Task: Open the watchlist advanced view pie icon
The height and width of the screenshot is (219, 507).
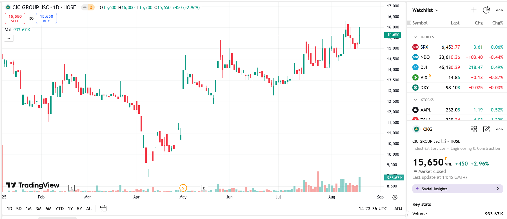Action: click(486, 10)
